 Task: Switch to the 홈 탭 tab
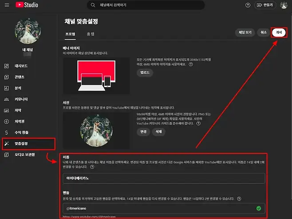[x=91, y=34]
